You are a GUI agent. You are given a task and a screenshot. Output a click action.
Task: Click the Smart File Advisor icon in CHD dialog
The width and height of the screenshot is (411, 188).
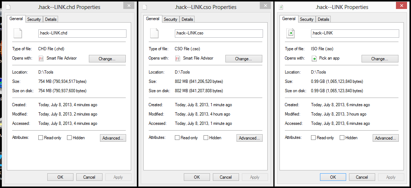click(41, 58)
